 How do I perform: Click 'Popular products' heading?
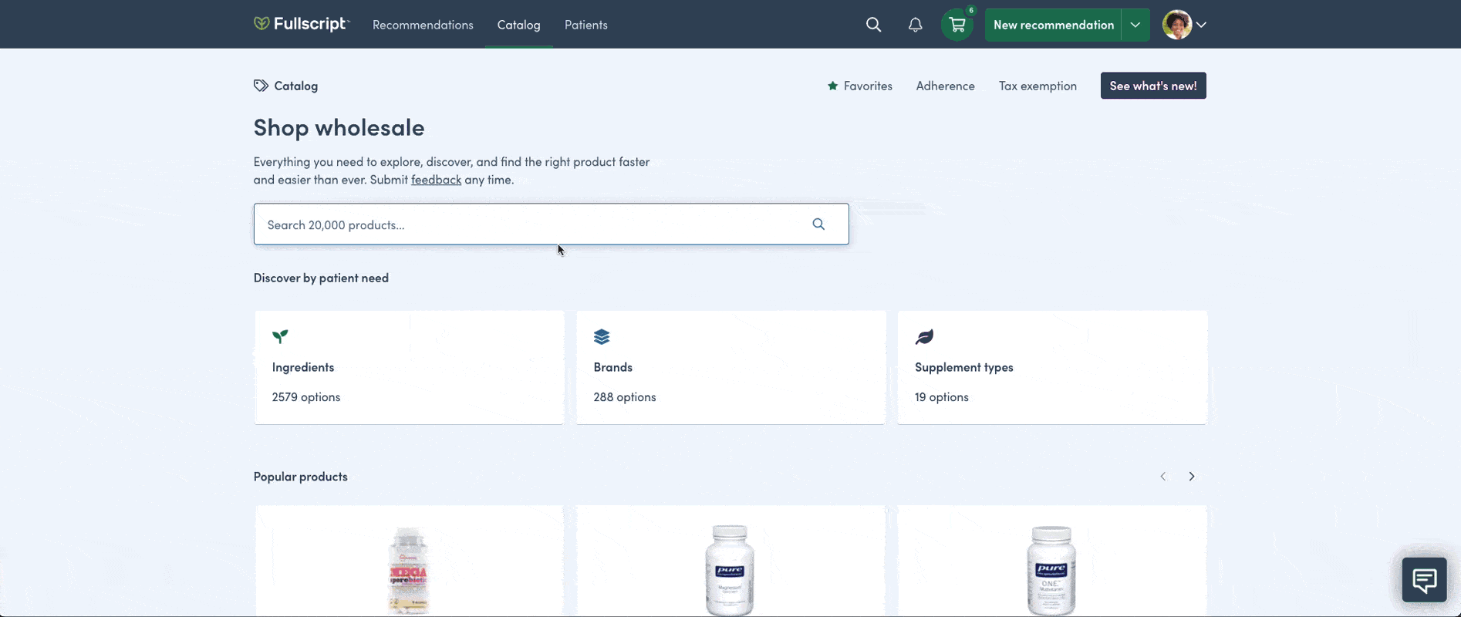[300, 477]
